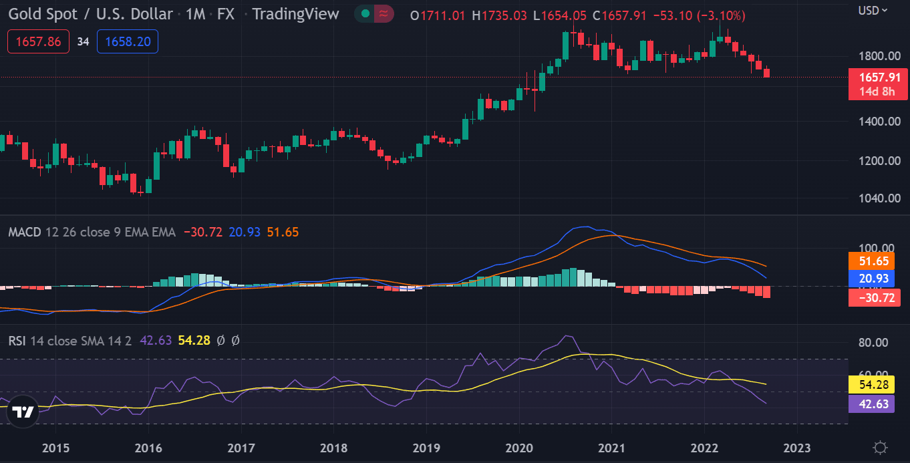
Task: Click the TradingView data source link
Action: pos(295,13)
